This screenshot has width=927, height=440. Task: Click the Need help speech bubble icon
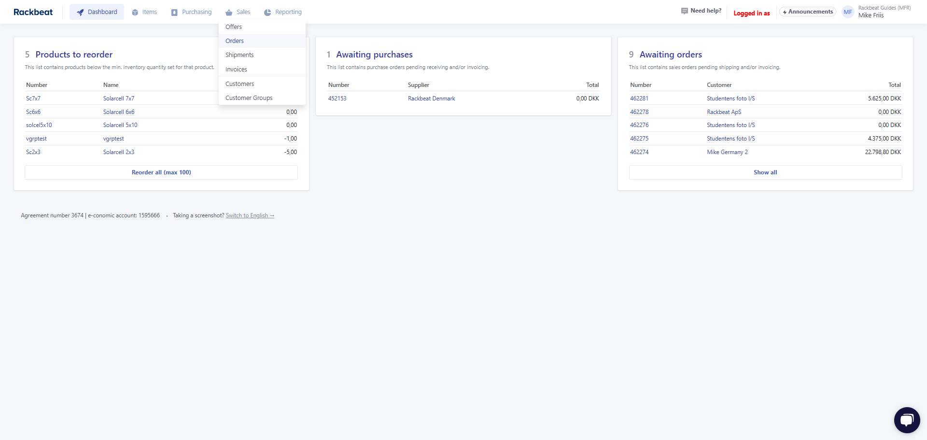coord(684,11)
